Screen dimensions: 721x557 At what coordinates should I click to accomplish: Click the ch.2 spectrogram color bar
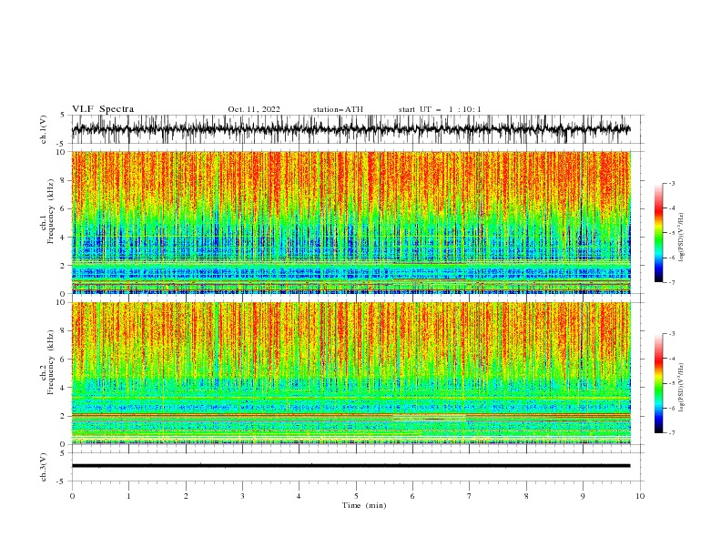click(658, 383)
